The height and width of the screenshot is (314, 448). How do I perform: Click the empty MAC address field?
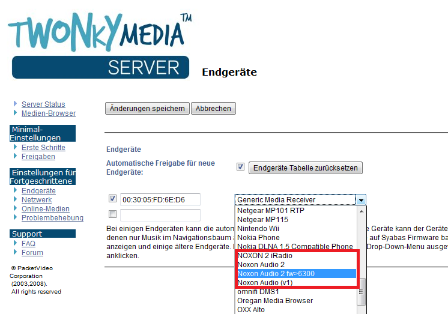[x=160, y=215]
